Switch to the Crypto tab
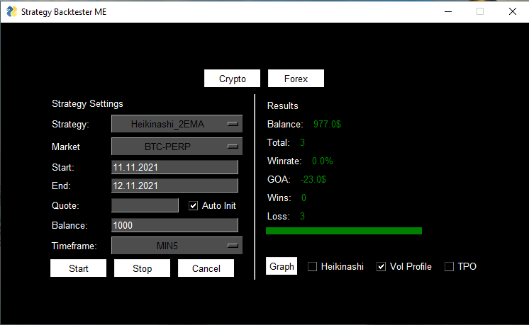Viewport: 529px width, 325px height. (233, 79)
